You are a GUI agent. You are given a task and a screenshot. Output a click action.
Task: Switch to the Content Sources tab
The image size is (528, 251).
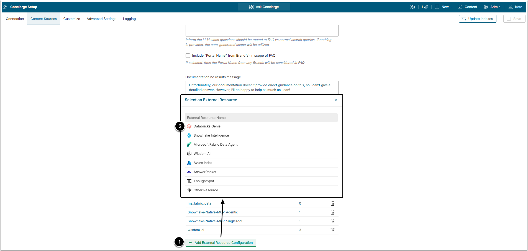[43, 19]
